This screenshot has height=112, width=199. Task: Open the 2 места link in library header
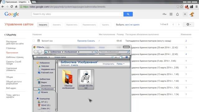74,65
